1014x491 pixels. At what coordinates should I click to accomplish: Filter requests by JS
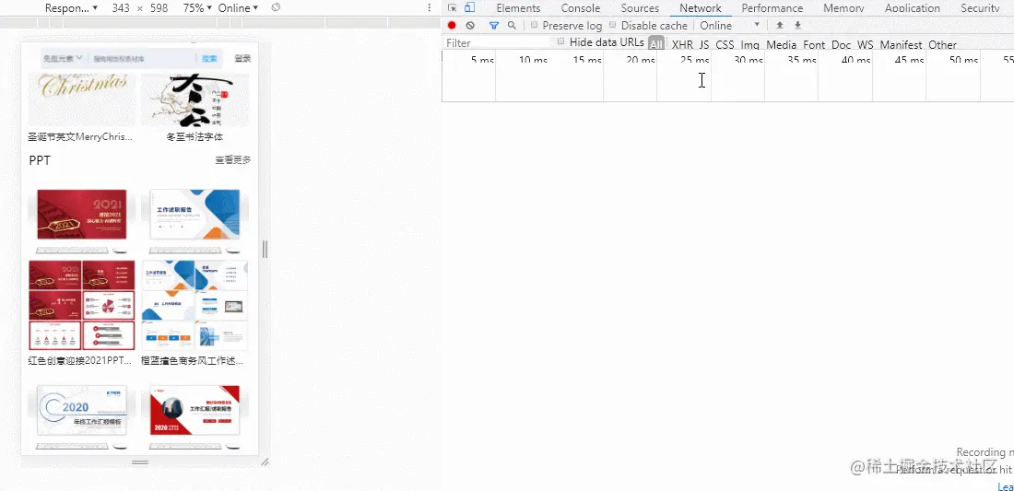[704, 44]
